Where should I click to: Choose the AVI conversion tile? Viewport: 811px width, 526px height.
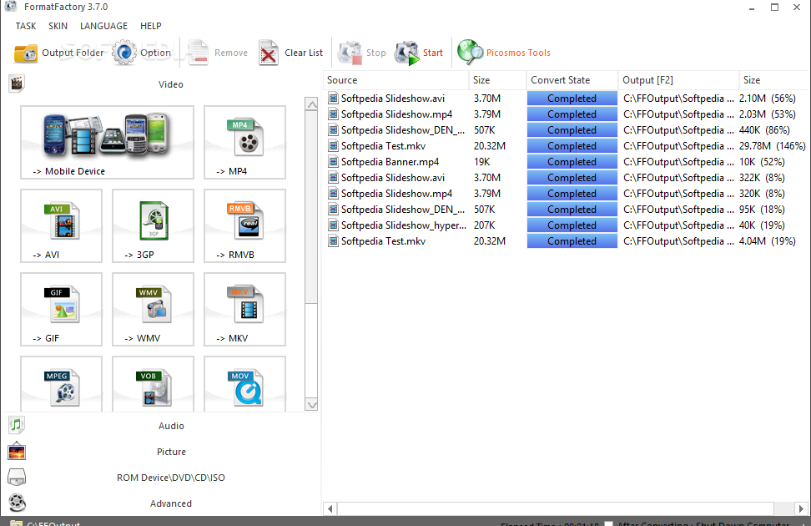tap(62, 225)
